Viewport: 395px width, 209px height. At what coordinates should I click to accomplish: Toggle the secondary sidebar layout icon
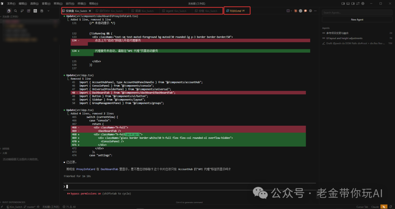(353, 4)
